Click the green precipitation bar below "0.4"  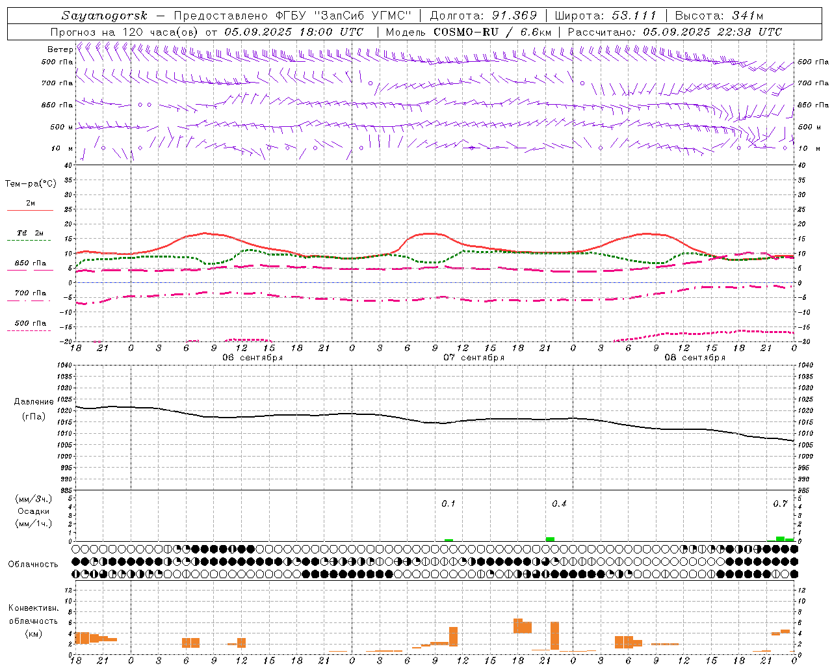550,539
